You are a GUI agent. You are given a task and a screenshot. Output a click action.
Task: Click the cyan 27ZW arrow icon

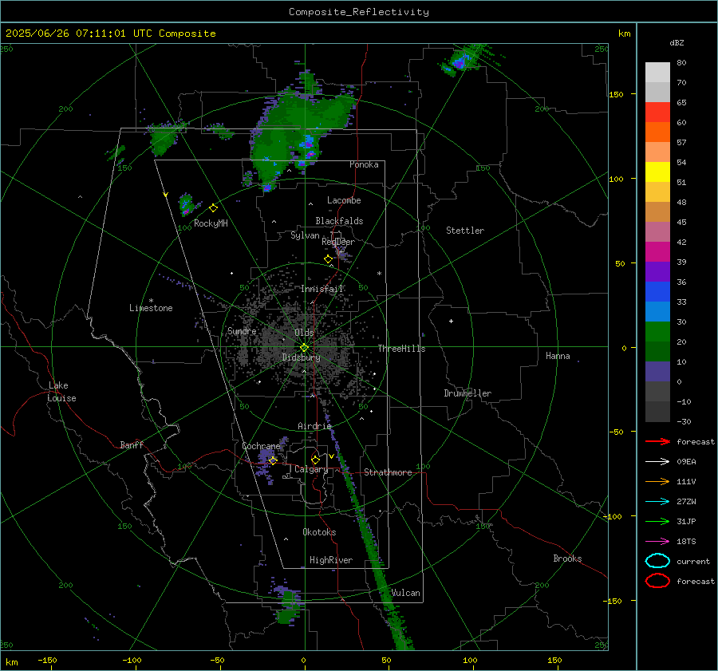pos(657,502)
